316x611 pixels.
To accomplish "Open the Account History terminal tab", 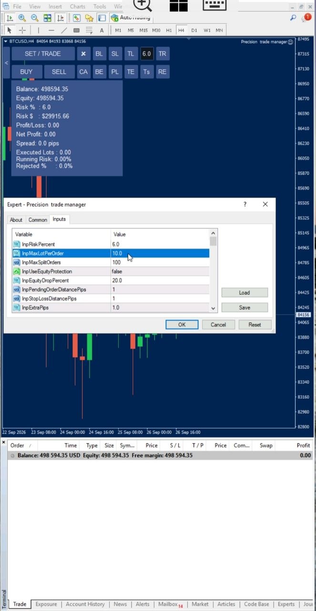I will (x=85, y=604).
